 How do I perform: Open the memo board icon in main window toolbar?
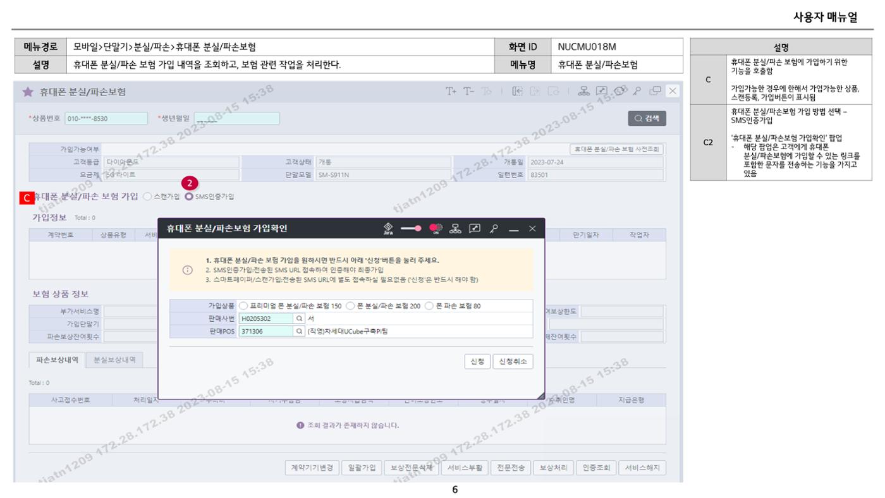pyautogui.click(x=602, y=92)
